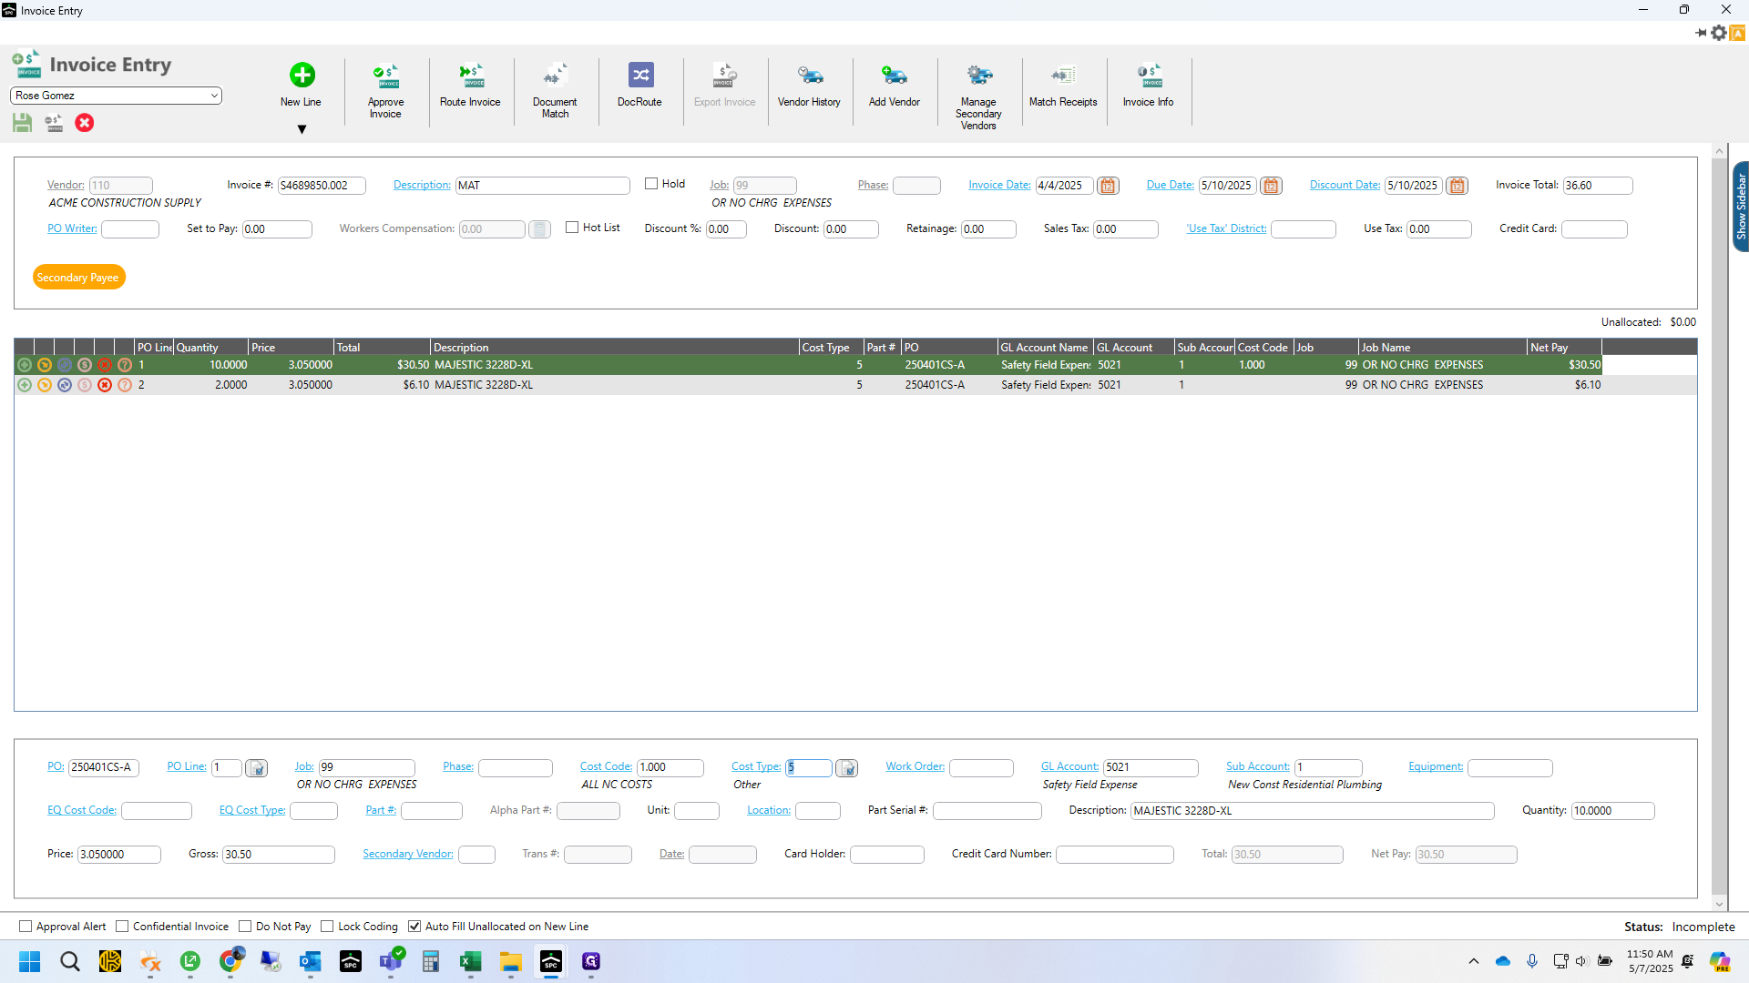Sort by the Quantity column header

click(210, 347)
